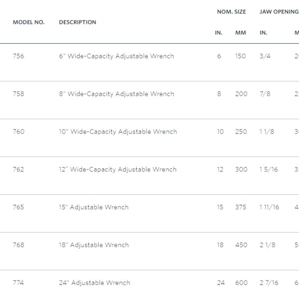
Task: Open model number 760
Action: point(18,132)
